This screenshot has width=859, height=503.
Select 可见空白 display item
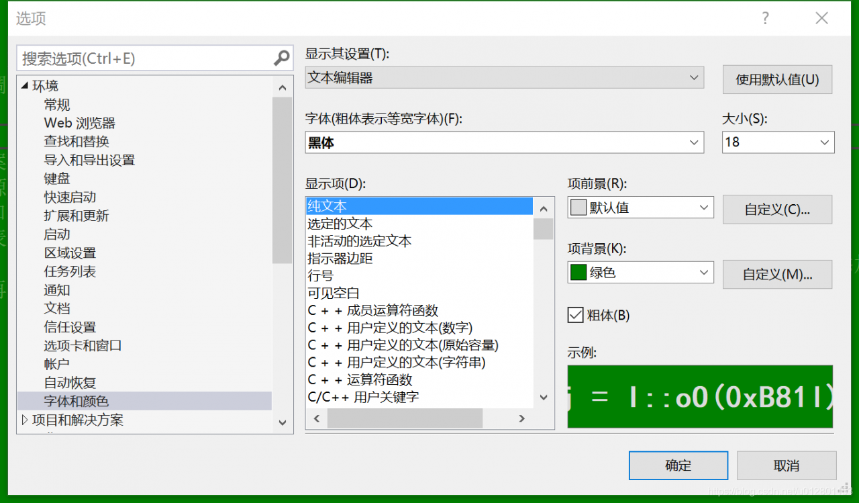(334, 293)
